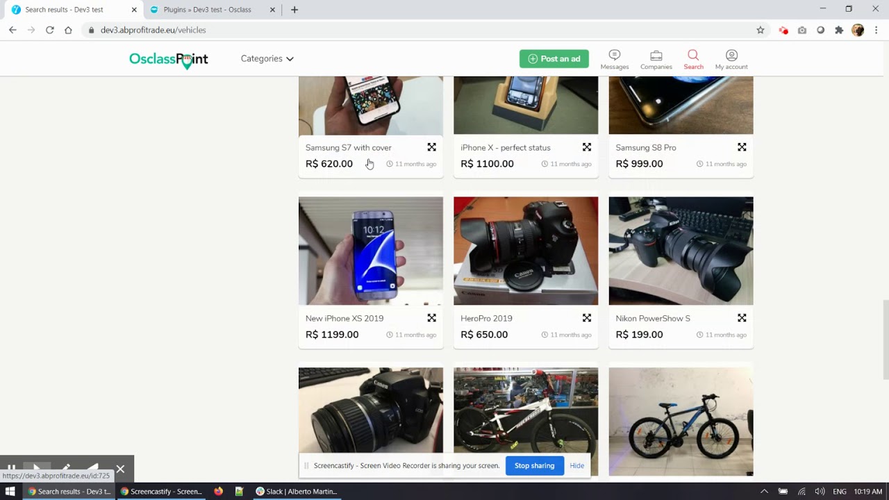Switch to the Plugins » Dev3 test - Osclass tab
The height and width of the screenshot is (500, 889).
(208, 10)
